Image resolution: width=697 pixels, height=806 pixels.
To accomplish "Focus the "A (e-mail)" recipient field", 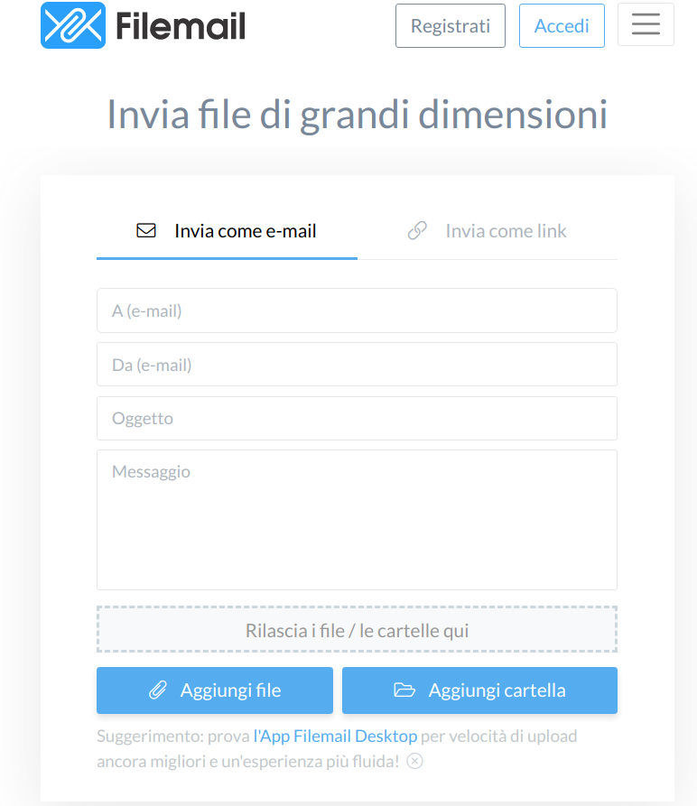I will pos(357,310).
